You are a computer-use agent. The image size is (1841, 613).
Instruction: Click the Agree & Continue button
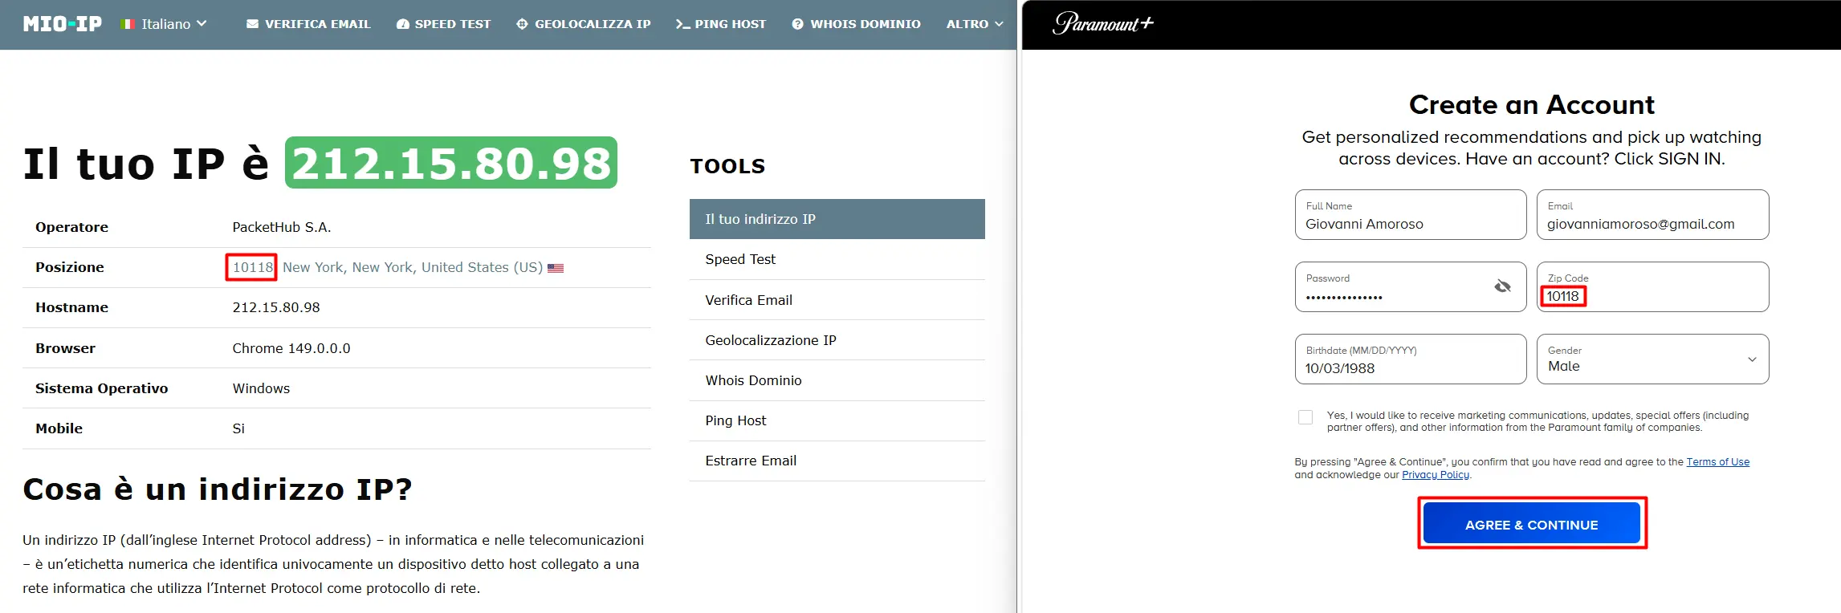point(1532,524)
